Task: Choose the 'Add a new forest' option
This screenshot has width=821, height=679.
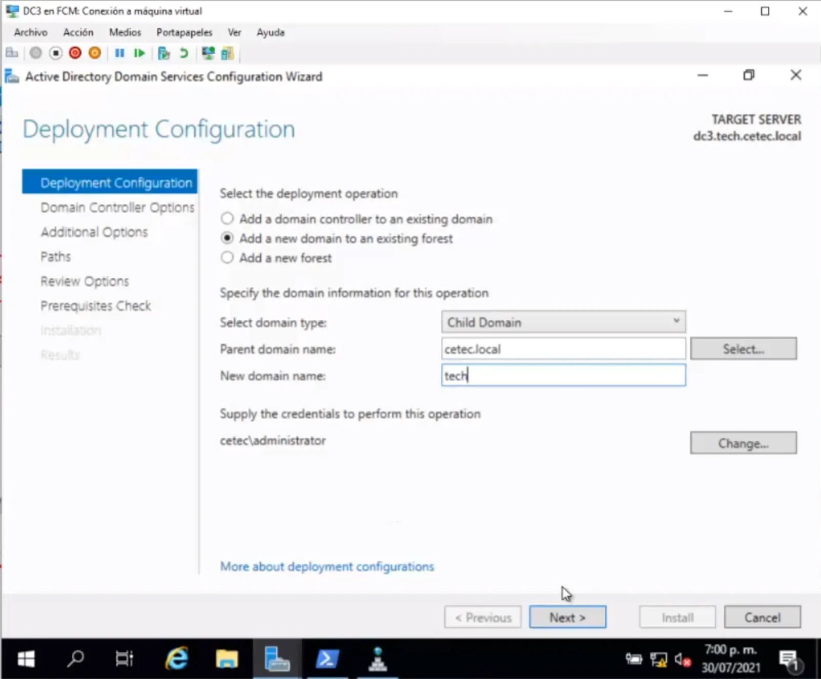Action: [227, 258]
